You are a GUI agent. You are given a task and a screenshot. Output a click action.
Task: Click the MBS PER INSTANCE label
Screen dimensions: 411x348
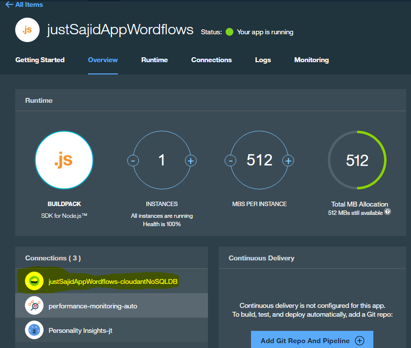(259, 204)
